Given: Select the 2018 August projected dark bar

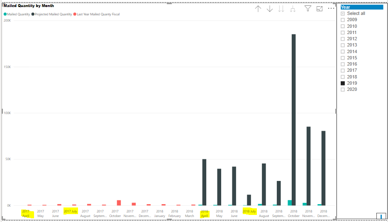Looking at the screenshot, I should pos(264,184).
